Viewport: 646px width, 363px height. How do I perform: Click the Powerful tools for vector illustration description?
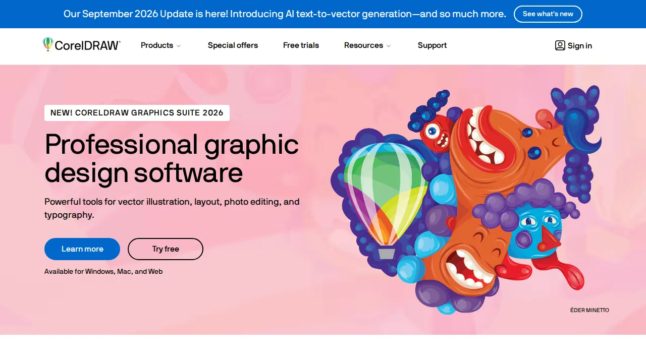coord(172,208)
